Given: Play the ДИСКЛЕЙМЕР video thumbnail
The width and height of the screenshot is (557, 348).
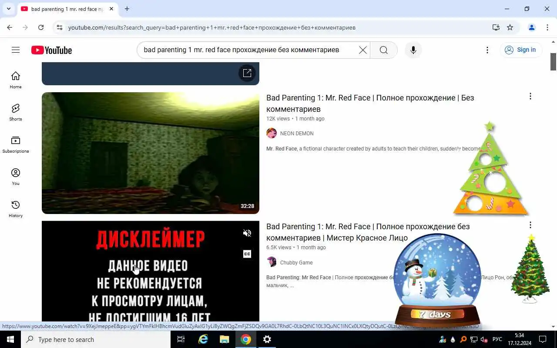Looking at the screenshot, I should click(151, 271).
